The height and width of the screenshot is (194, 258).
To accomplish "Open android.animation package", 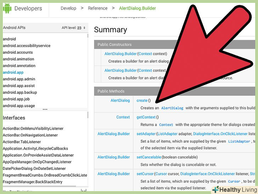I will click(18, 59).
